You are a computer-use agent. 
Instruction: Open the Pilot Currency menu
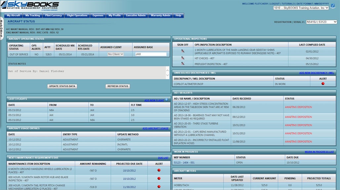[53, 16]
